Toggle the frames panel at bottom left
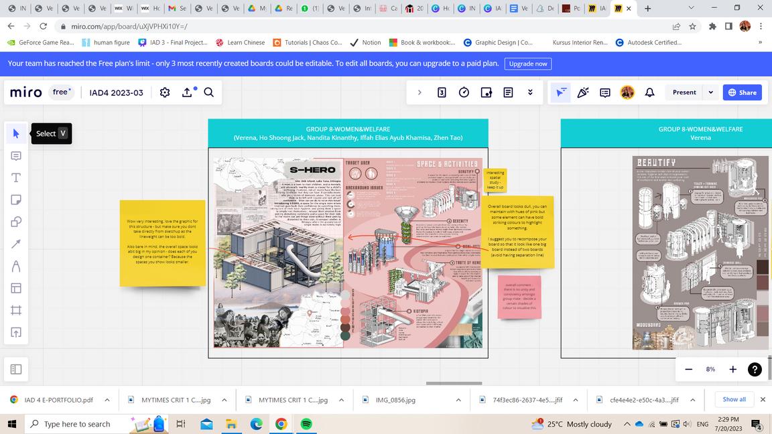The image size is (772, 434). [16, 369]
